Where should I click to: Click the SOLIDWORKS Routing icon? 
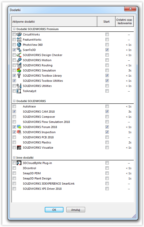19,65
